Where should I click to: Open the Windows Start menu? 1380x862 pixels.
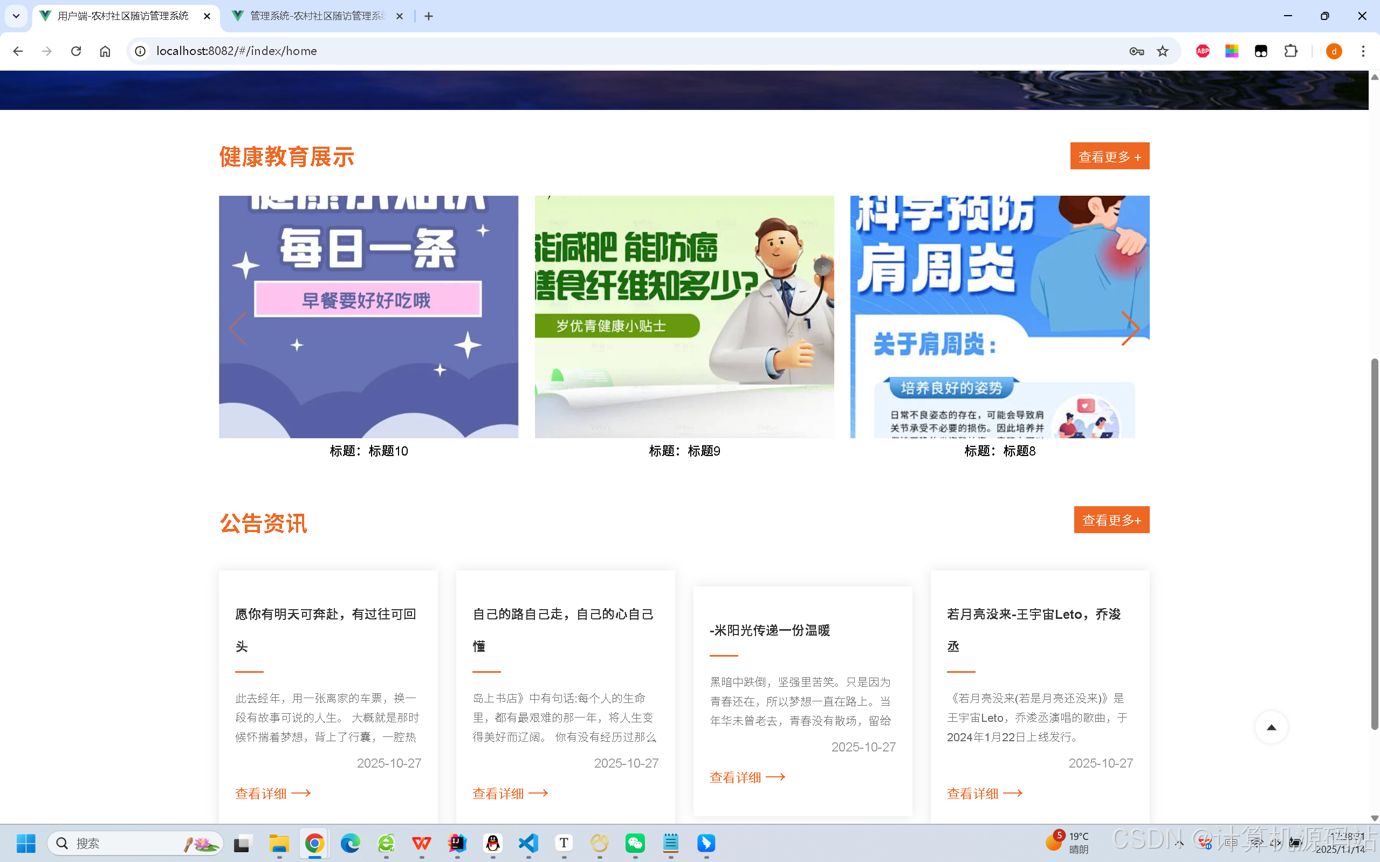(x=26, y=843)
